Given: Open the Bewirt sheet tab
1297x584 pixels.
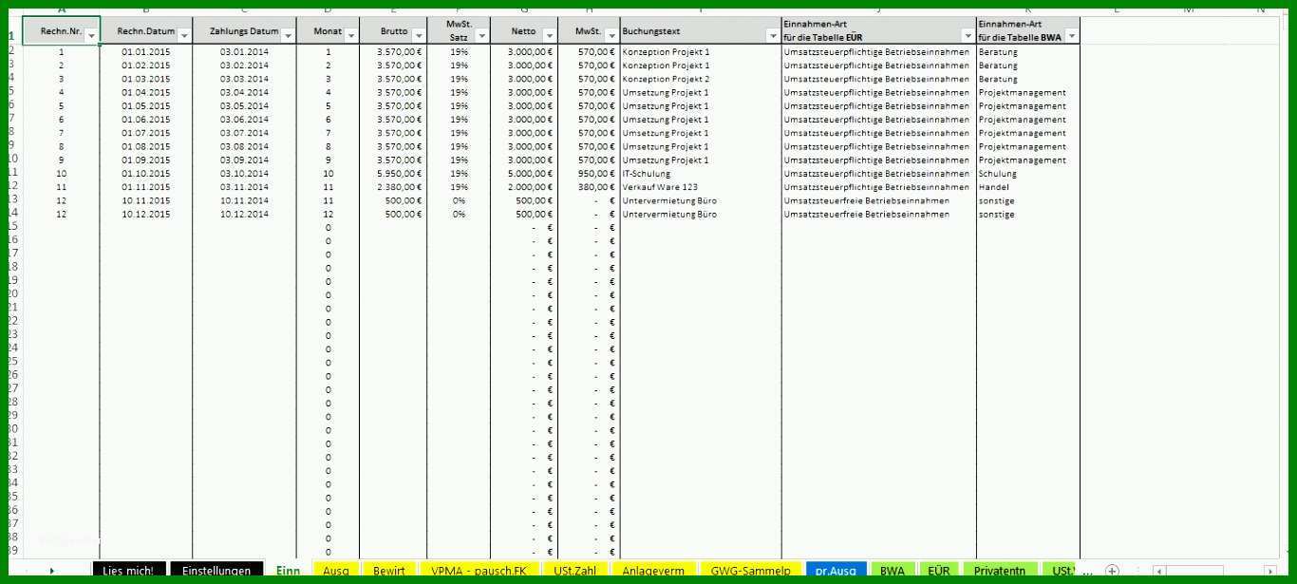Looking at the screenshot, I should [x=389, y=571].
